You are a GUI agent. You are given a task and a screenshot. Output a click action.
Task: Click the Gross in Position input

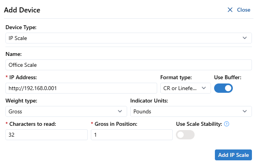click(x=131, y=135)
